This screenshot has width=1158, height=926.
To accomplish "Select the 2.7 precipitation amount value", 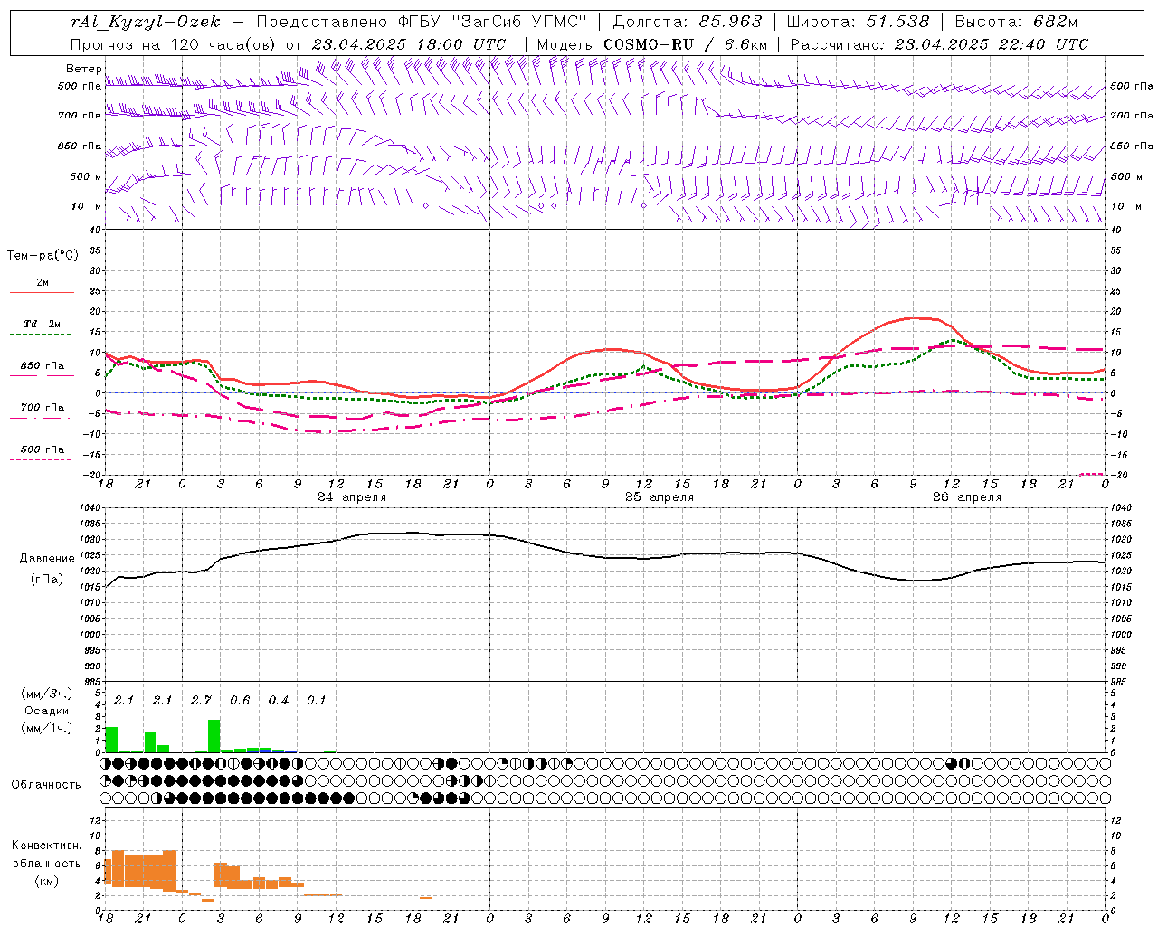I will 201,700.
